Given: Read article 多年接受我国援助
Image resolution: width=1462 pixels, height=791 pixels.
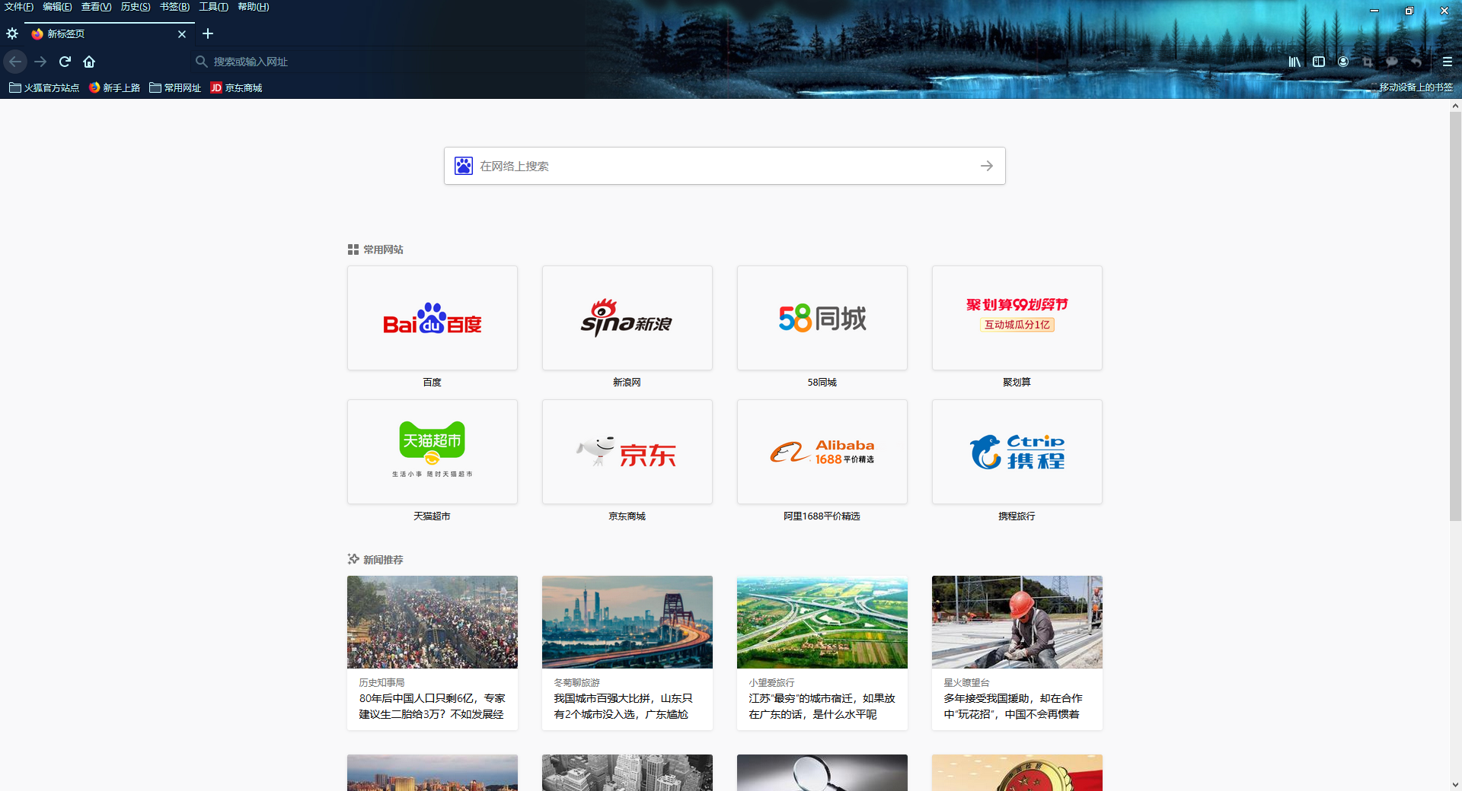Looking at the screenshot, I should pos(1014,707).
